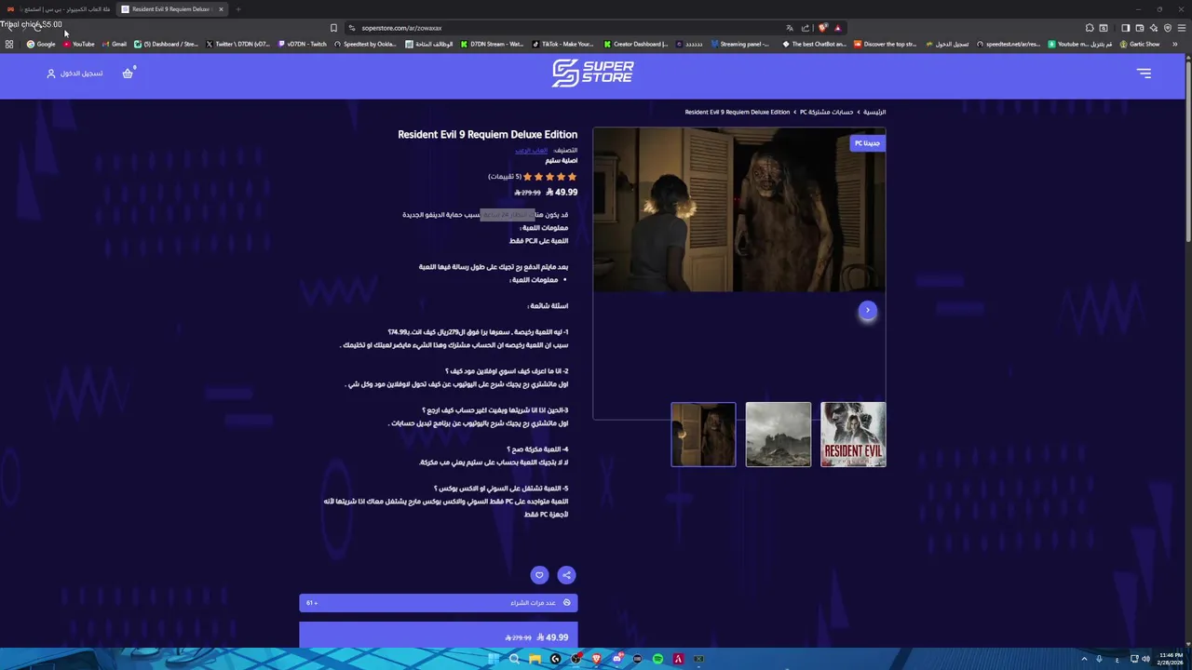The image size is (1192, 670).
Task: Open the Speedtest by Ookla bookmark
Action: coord(365,44)
